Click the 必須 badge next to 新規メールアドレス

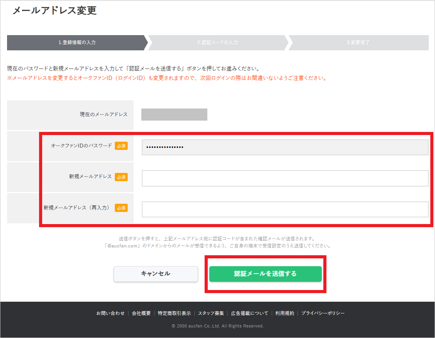tap(121, 177)
